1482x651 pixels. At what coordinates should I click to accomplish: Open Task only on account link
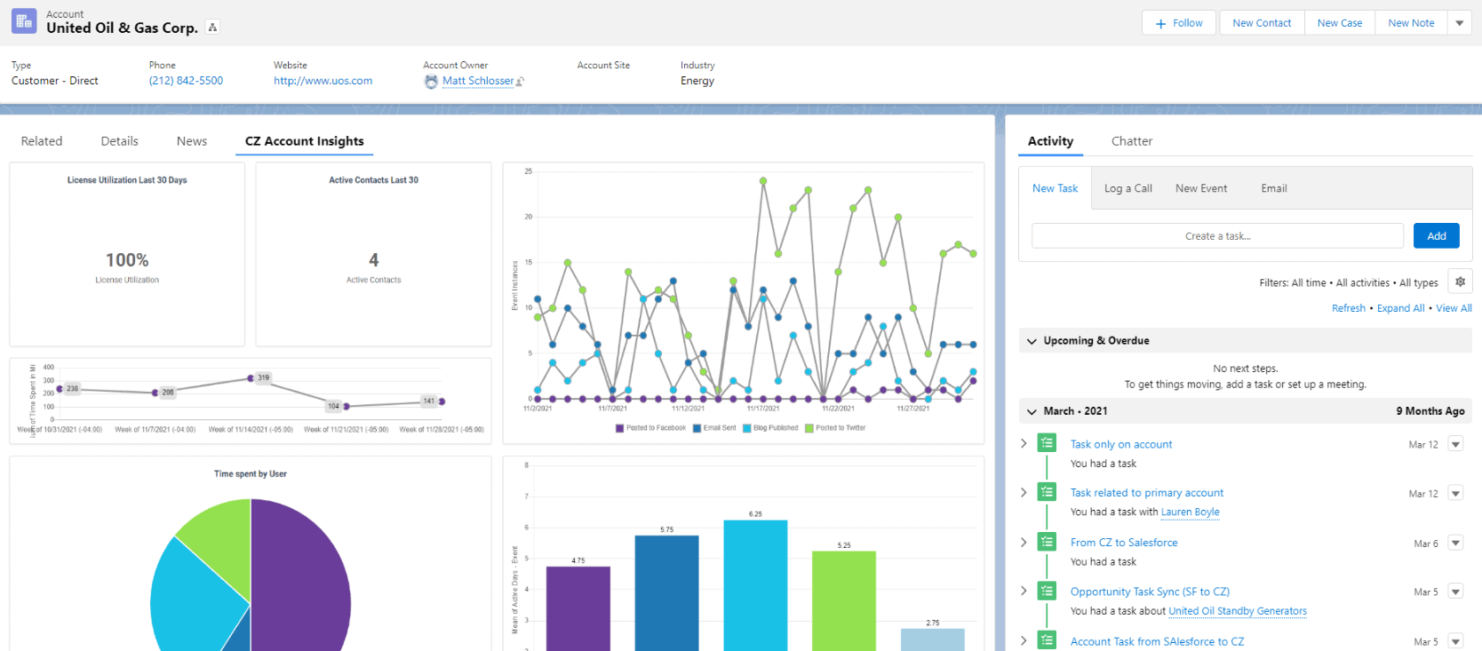pos(1121,444)
